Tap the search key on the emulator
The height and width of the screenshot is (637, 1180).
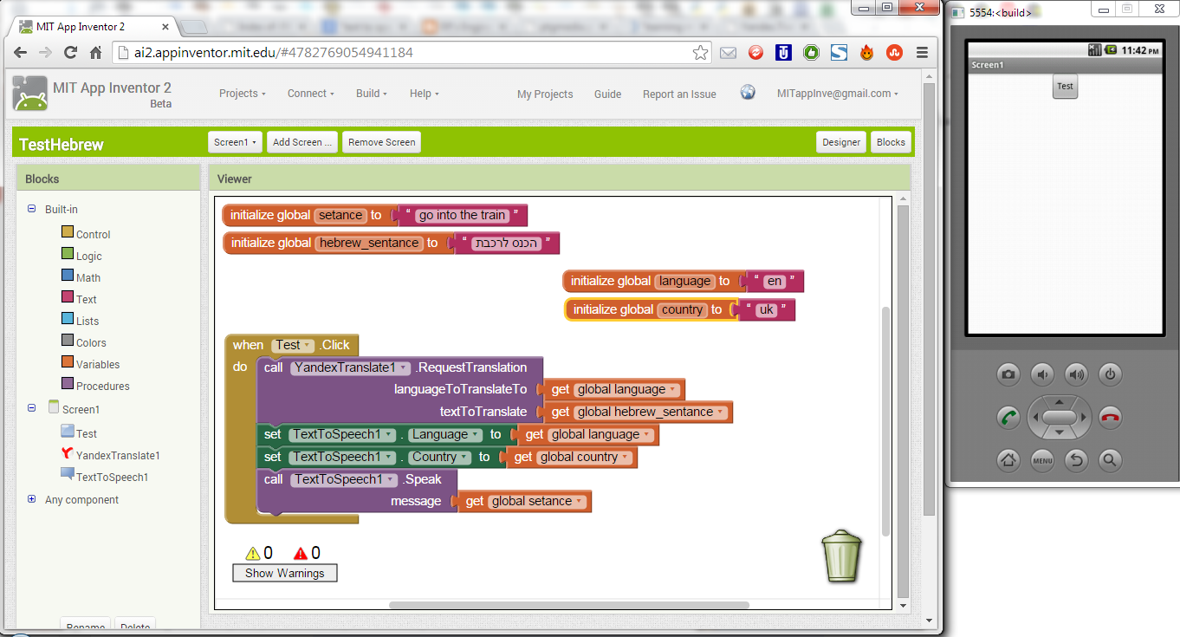1110,460
